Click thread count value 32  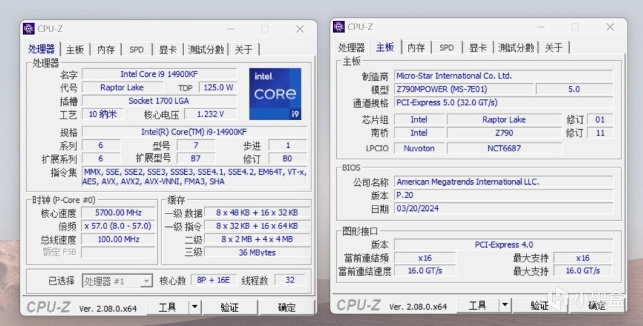(290, 280)
